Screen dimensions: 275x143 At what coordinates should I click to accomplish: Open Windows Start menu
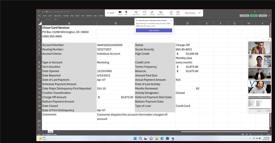pyautogui.click(x=135, y=138)
